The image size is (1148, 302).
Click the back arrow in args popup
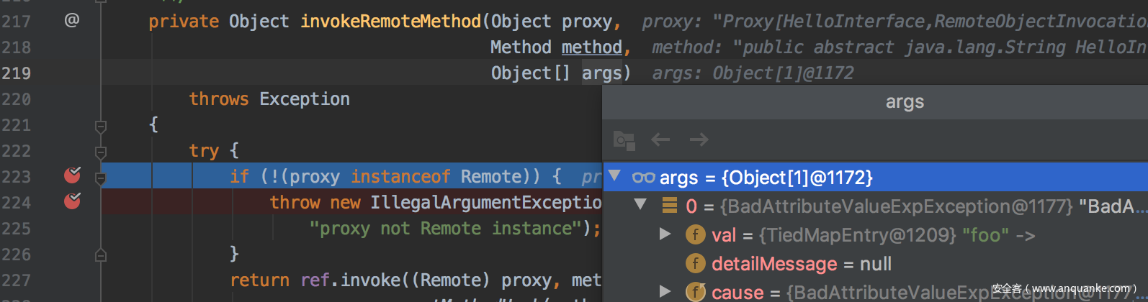pyautogui.click(x=660, y=139)
